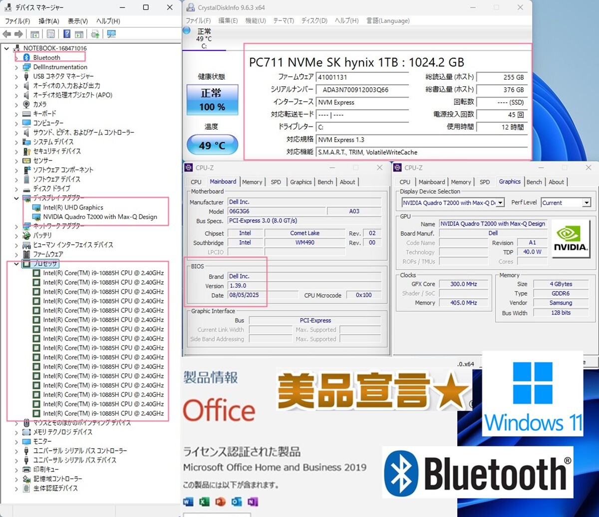Click the Bluetooth icon in device tree
The height and width of the screenshot is (517, 599).
26,58
